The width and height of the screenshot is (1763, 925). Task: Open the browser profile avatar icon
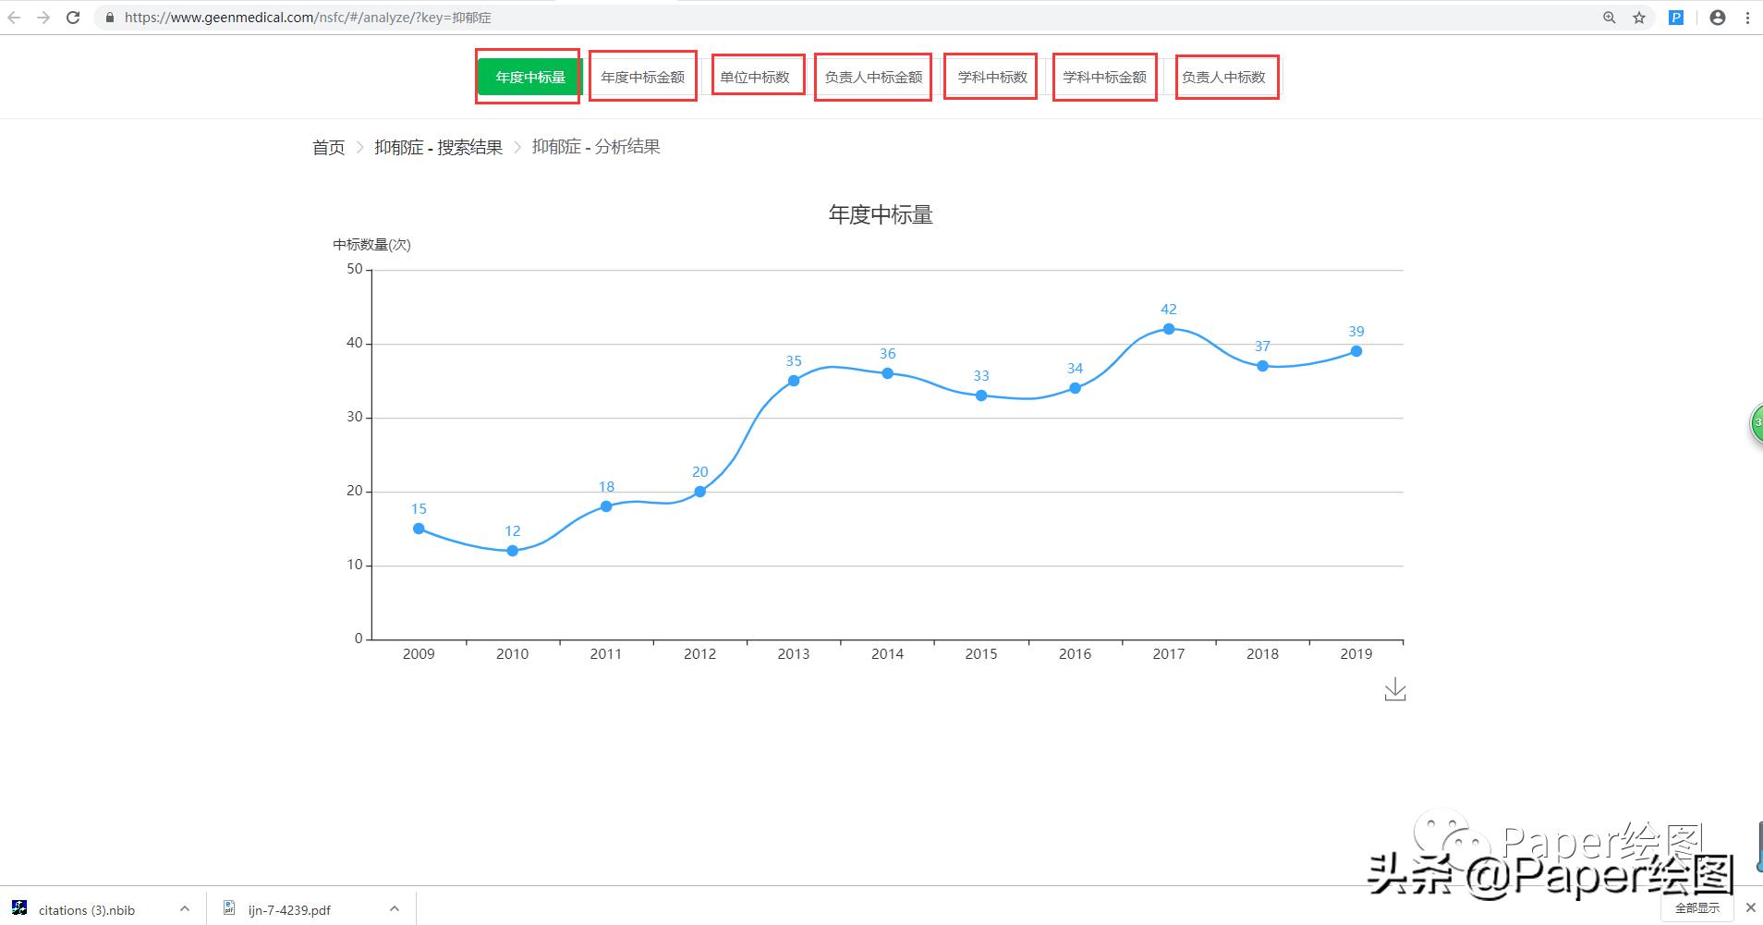click(1716, 17)
